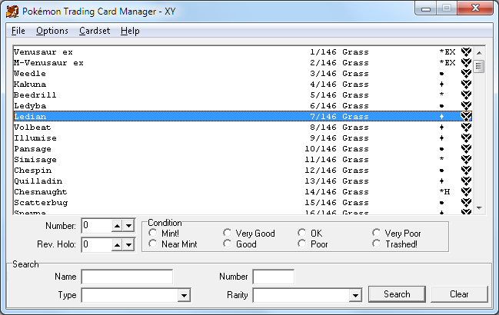Click the Number quantity field above Rev. Holo
Image resolution: width=499 pixels, height=315 pixels.
click(97, 226)
